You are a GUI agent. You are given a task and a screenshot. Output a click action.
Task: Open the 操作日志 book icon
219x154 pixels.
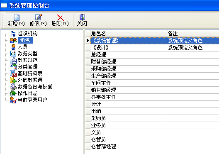13,93
